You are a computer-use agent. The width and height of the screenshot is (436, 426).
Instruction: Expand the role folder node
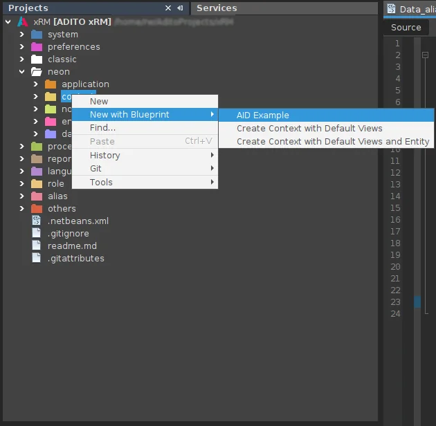coord(21,184)
